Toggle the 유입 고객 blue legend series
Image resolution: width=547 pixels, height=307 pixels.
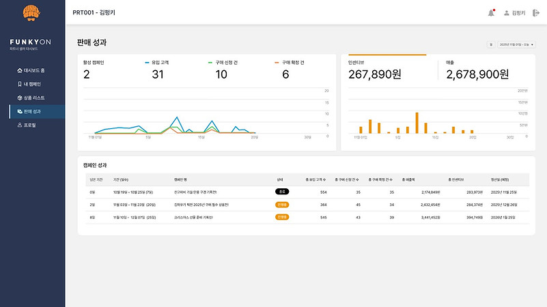coord(157,63)
